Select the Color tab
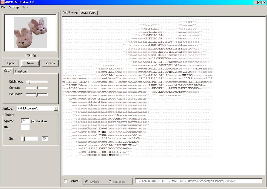Image resolution: width=267 pixels, height=189 pixels. coord(7,71)
